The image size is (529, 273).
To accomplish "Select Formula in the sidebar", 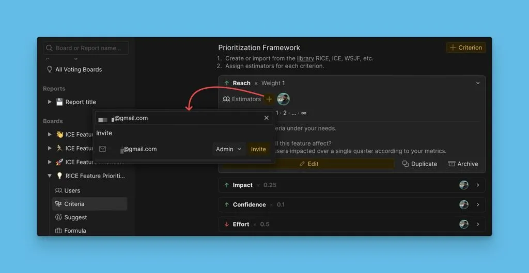I will [x=75, y=231].
